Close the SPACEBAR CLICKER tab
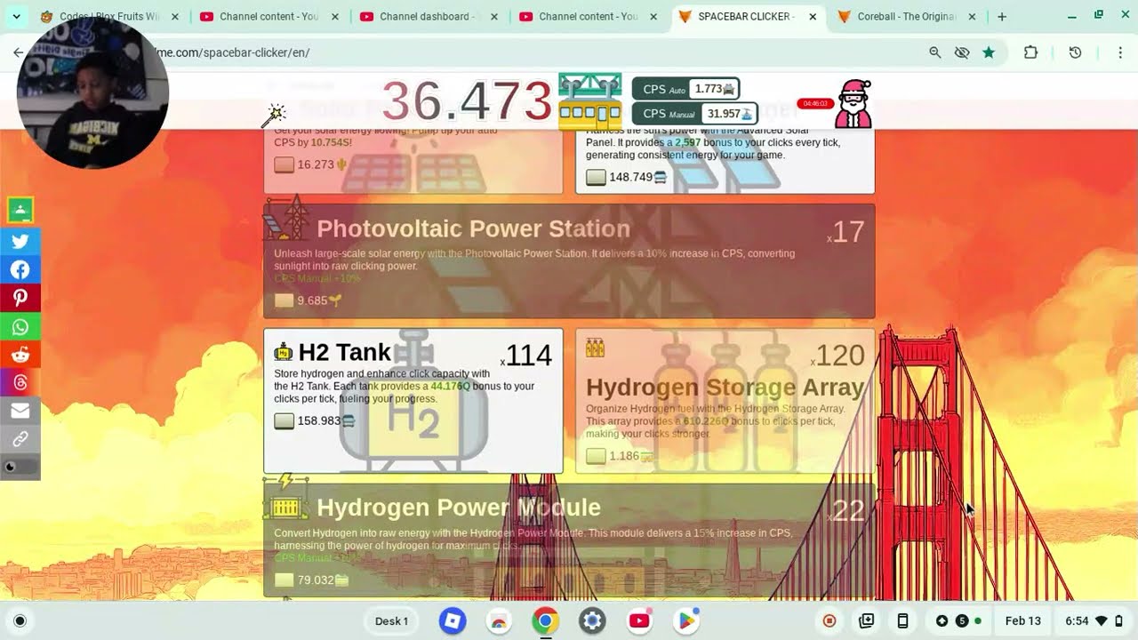Viewport: 1138px width, 640px height. coord(813,16)
